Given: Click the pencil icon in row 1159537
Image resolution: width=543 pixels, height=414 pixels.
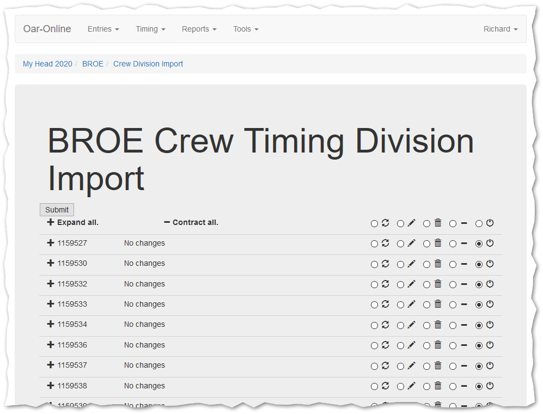Looking at the screenshot, I should pos(411,366).
